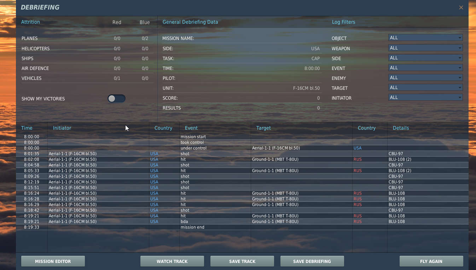Sort log by Time column header
Viewport: 476px width, 270px height.
pyautogui.click(x=27, y=128)
